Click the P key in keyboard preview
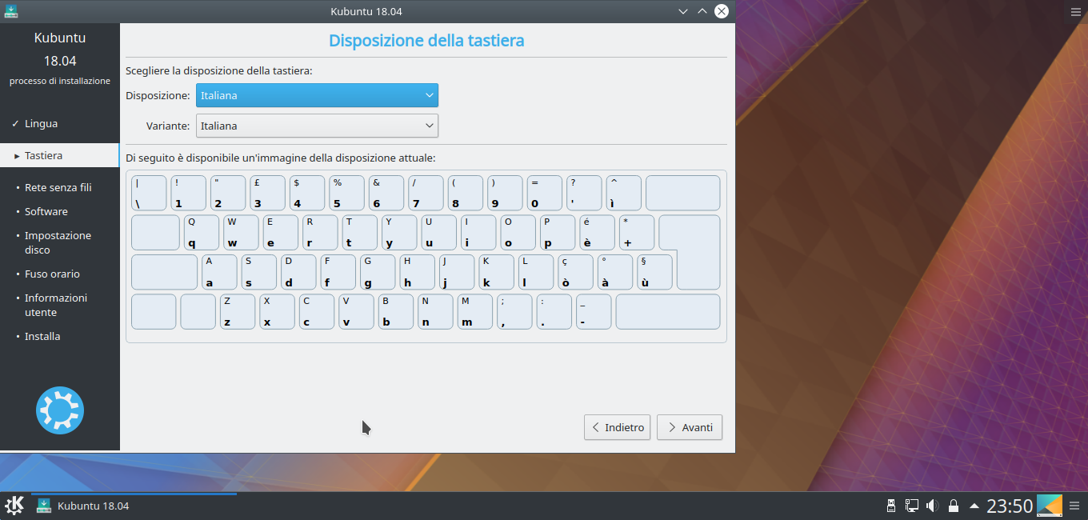The height and width of the screenshot is (520, 1088). coord(558,233)
